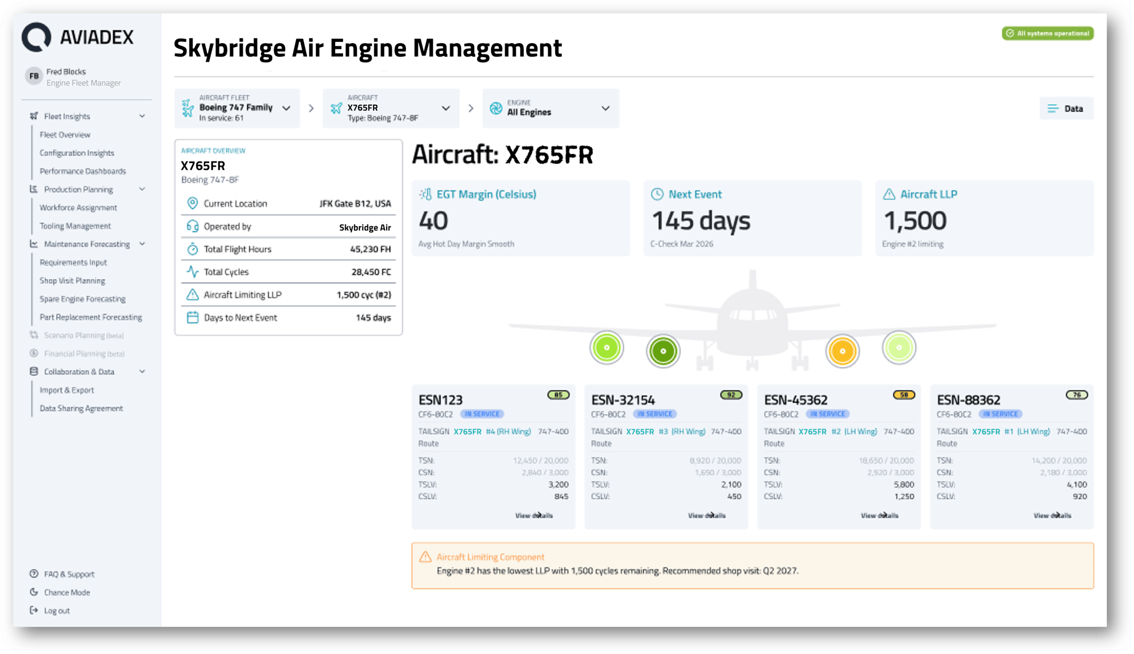Viewport: 1134px width, 654px height.
Task: Switch to Chance Mode
Action: [67, 592]
